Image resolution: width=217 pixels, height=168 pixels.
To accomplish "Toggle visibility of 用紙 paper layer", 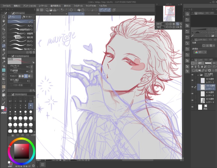I will (x=192, y=107).
